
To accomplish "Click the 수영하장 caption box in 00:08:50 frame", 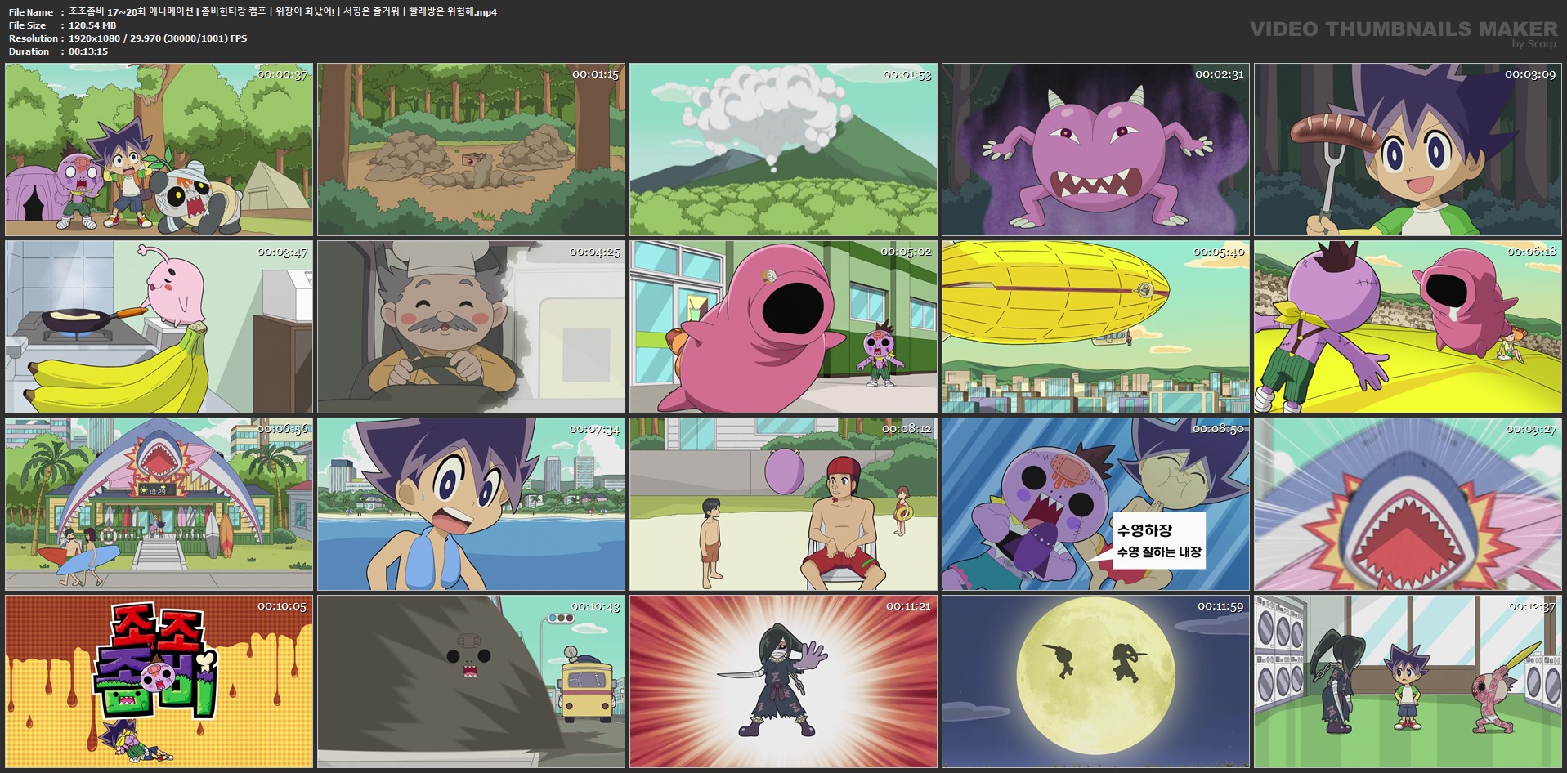I will 1158,540.
